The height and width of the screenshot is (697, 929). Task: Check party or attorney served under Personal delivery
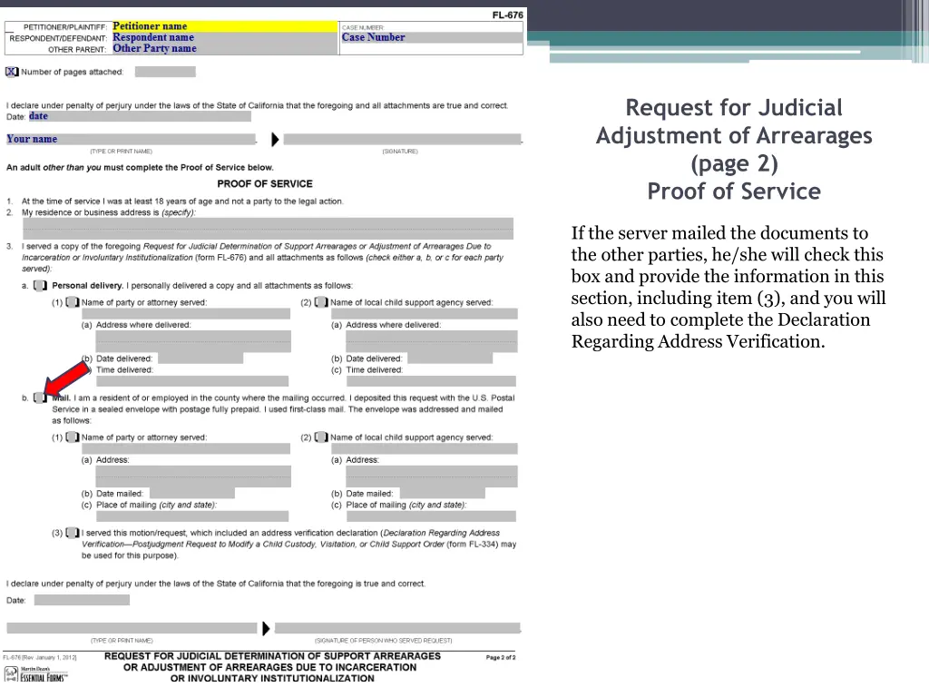pyautogui.click(x=73, y=302)
